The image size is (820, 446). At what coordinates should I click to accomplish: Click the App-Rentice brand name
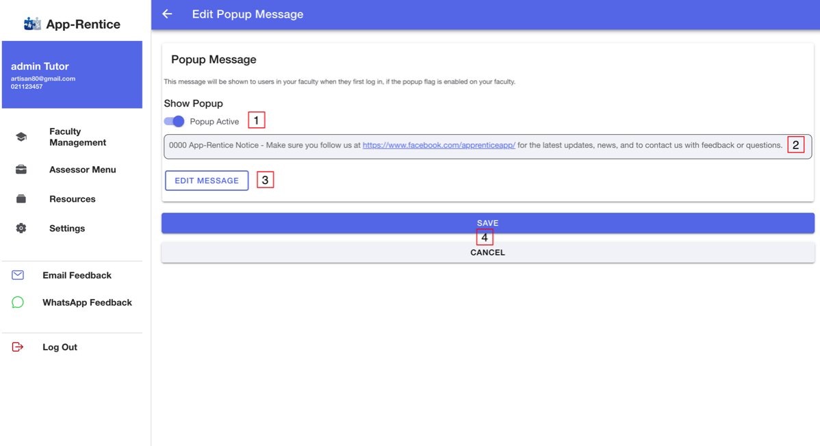click(x=83, y=24)
